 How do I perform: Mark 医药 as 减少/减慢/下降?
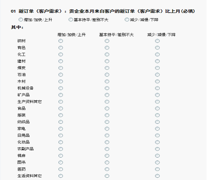tap(157, 169)
